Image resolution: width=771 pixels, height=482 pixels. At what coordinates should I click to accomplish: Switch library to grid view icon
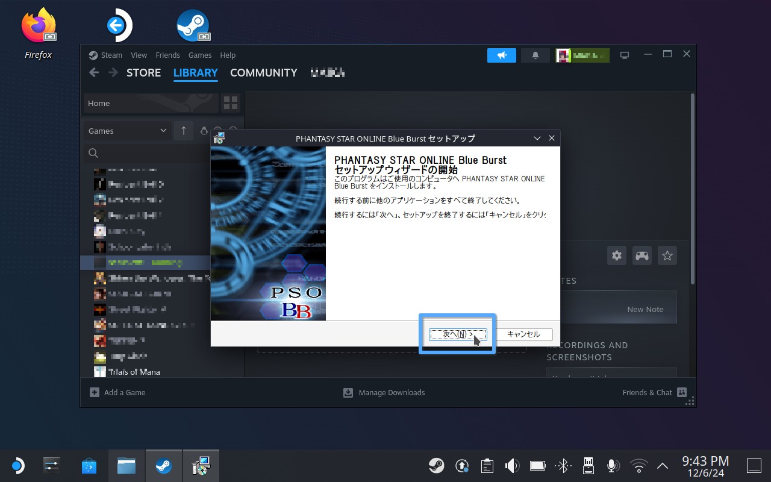pyautogui.click(x=230, y=103)
